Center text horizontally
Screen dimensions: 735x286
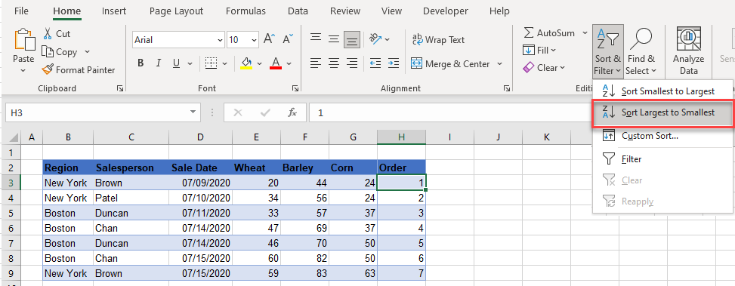tap(334, 63)
